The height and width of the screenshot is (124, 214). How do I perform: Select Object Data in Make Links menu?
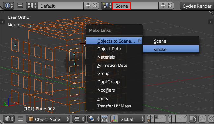[114, 49]
